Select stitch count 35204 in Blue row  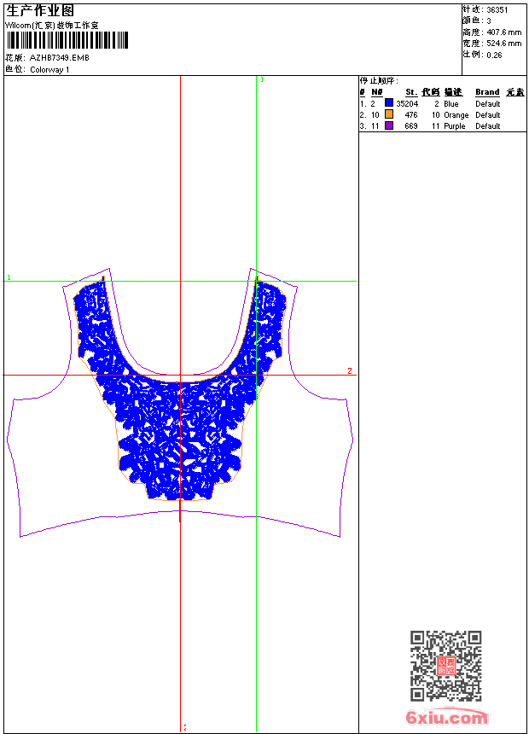coord(407,104)
